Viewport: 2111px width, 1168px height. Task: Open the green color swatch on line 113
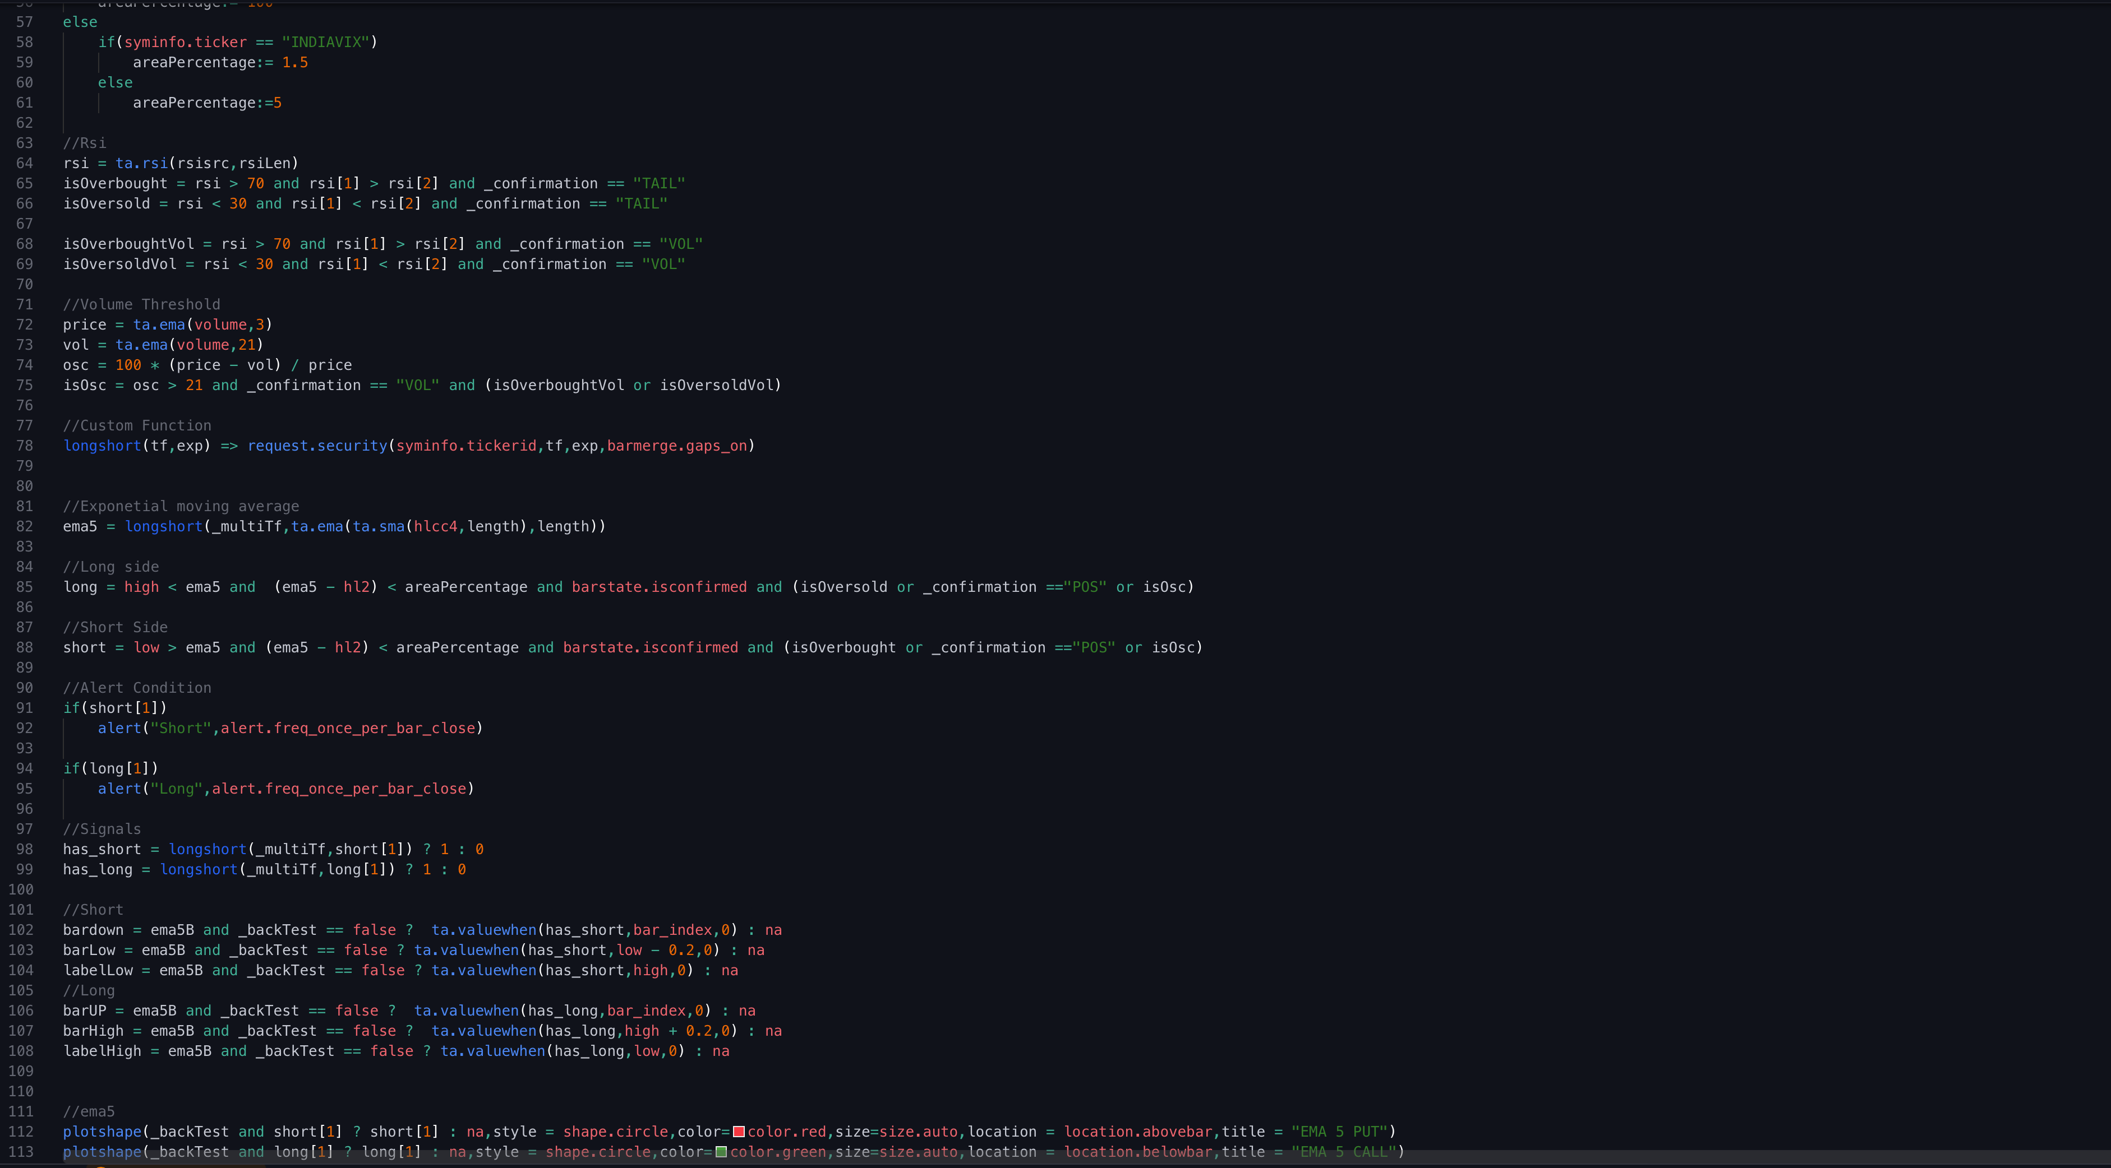pyautogui.click(x=721, y=1152)
